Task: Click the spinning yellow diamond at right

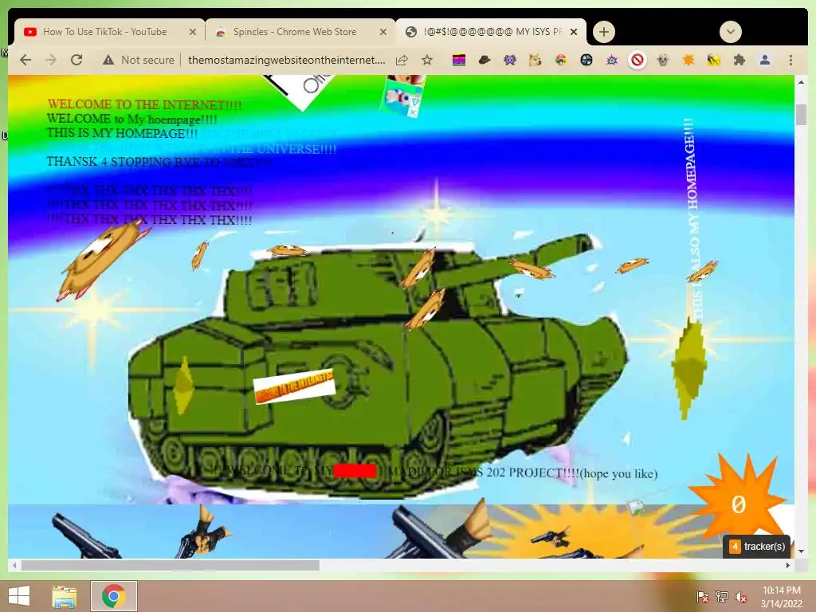Action: coord(689,367)
